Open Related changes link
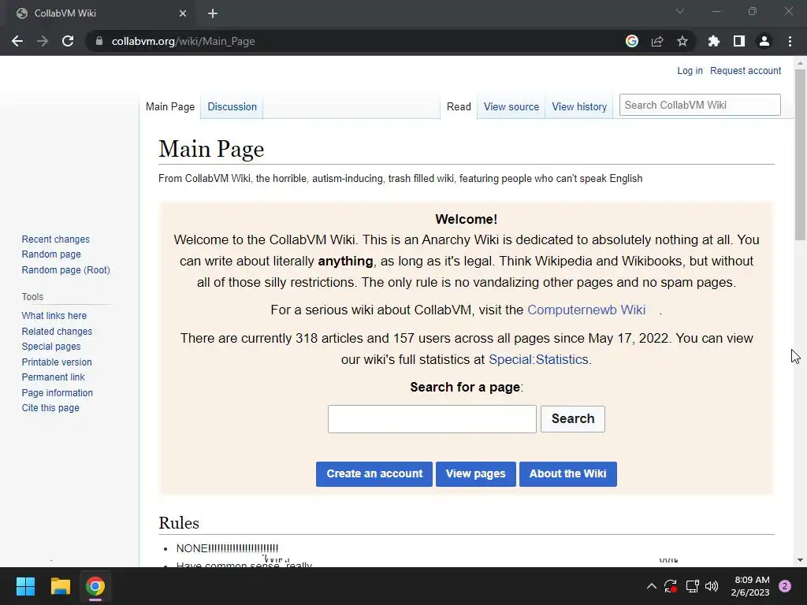Viewport: 807px width, 605px height. [x=57, y=332]
